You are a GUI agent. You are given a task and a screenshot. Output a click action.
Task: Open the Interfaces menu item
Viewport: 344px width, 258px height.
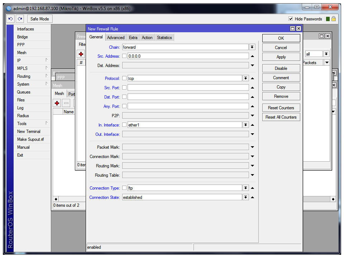tap(25, 29)
